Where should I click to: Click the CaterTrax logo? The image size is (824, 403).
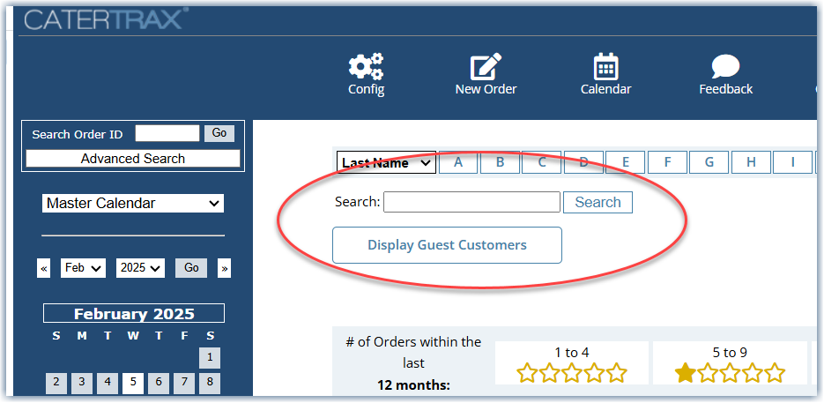pyautogui.click(x=106, y=19)
